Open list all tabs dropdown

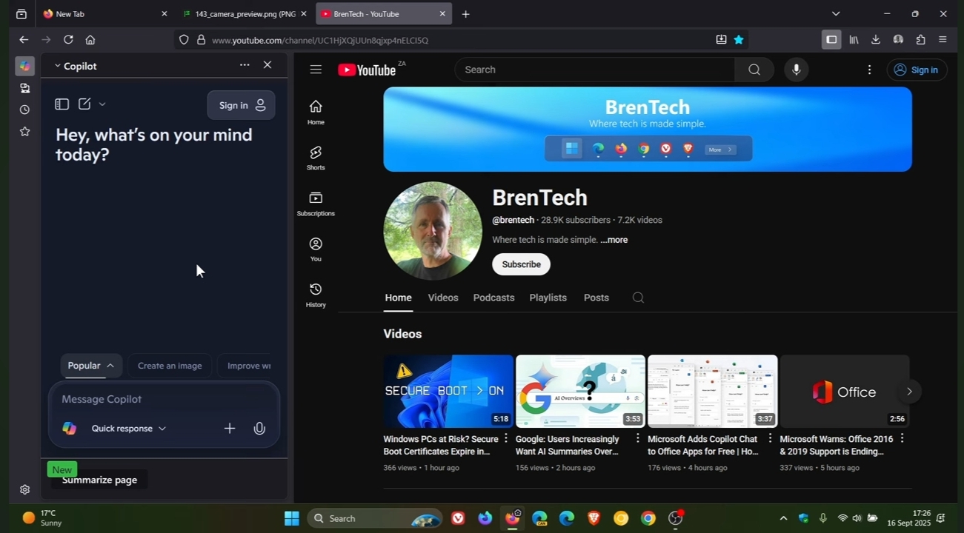836,14
